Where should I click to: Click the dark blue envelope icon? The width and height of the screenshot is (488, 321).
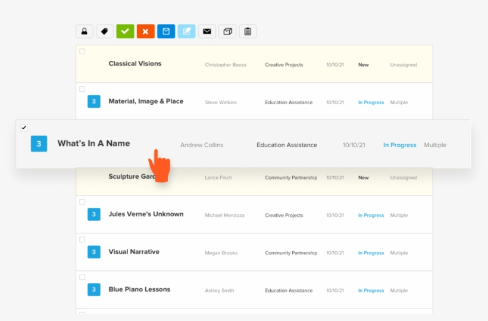pos(166,32)
